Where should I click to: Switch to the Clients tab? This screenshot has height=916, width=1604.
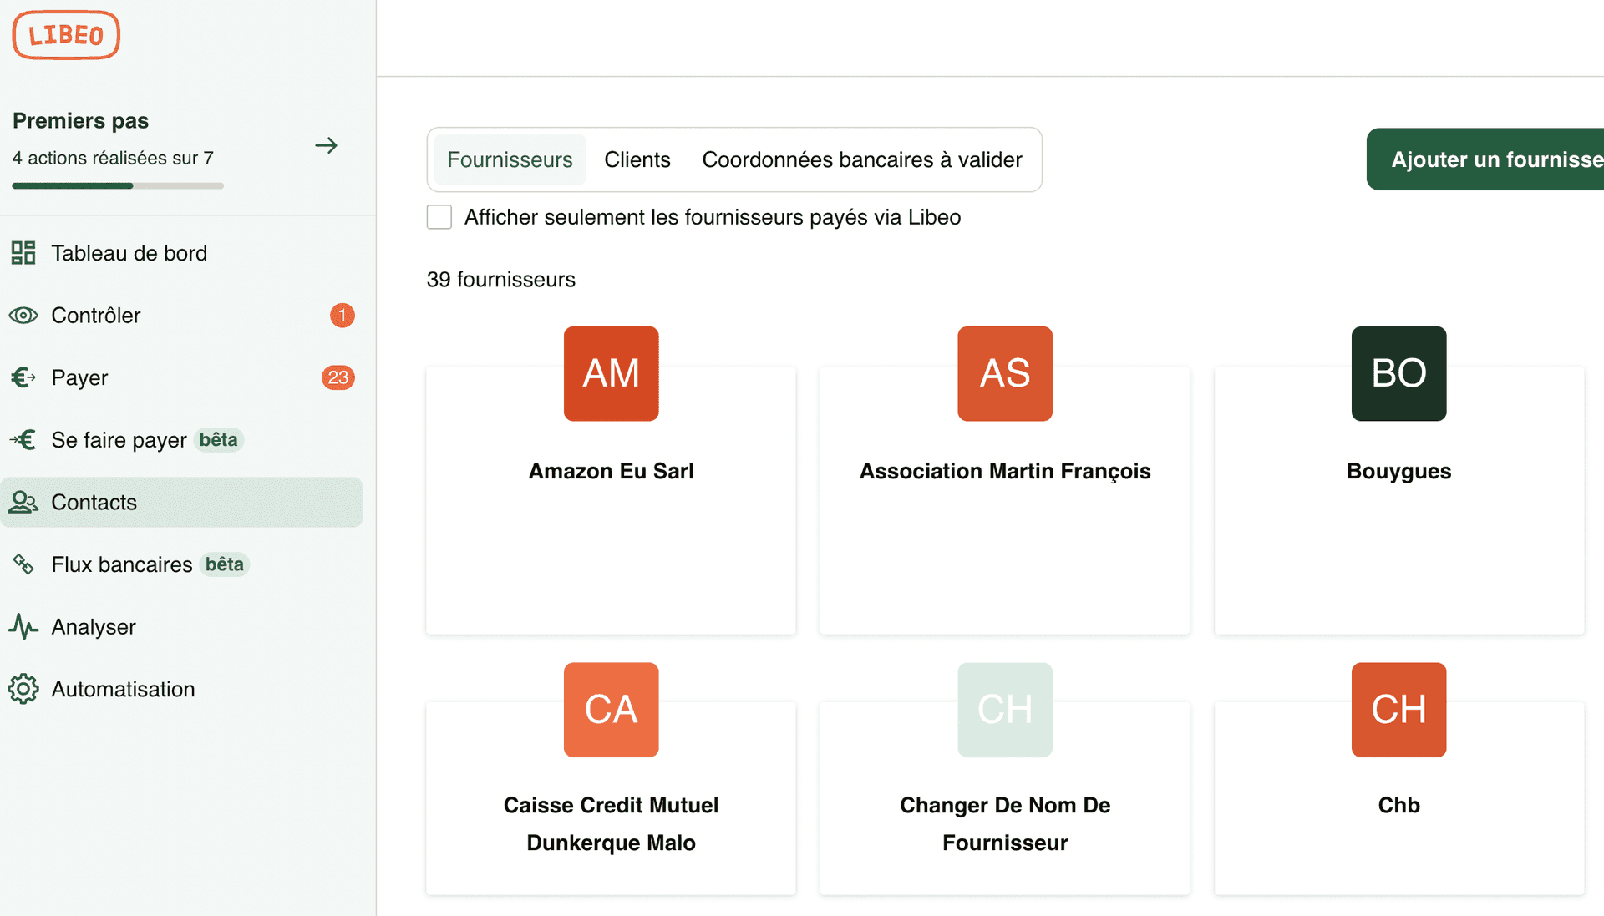tap(637, 159)
